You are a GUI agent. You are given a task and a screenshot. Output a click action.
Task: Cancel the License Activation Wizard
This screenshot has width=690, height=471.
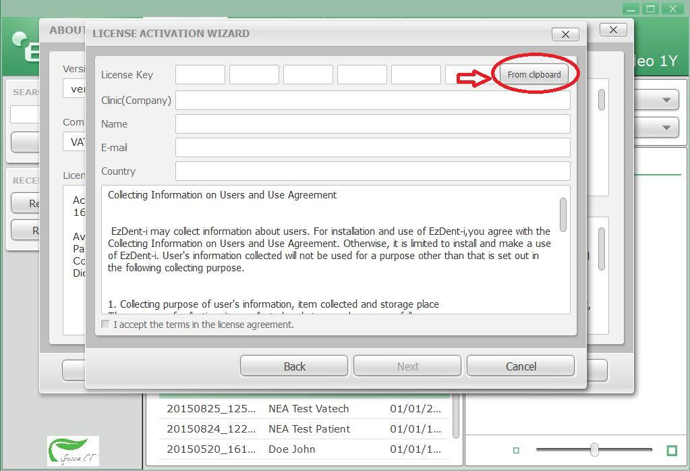pos(521,366)
